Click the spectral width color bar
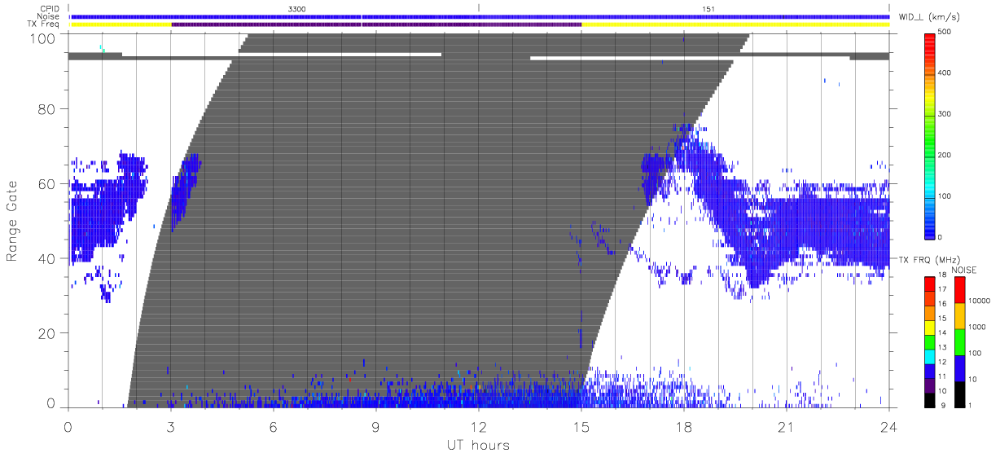The height and width of the screenshot is (462, 1000). coord(931,134)
